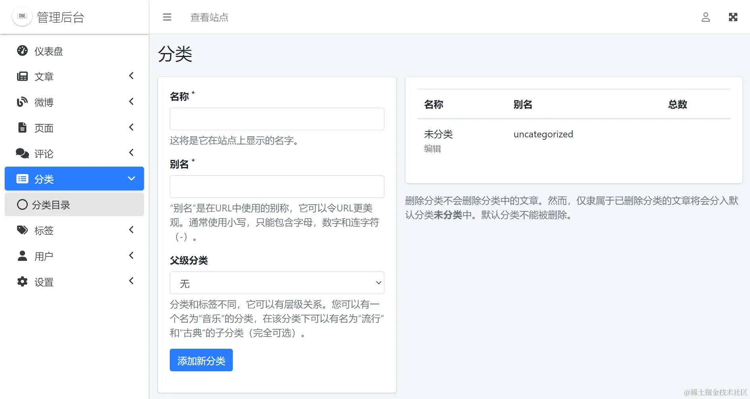This screenshot has height=399, width=750.
Task: Expand the 标签 menu chevron
Action: pos(131,230)
